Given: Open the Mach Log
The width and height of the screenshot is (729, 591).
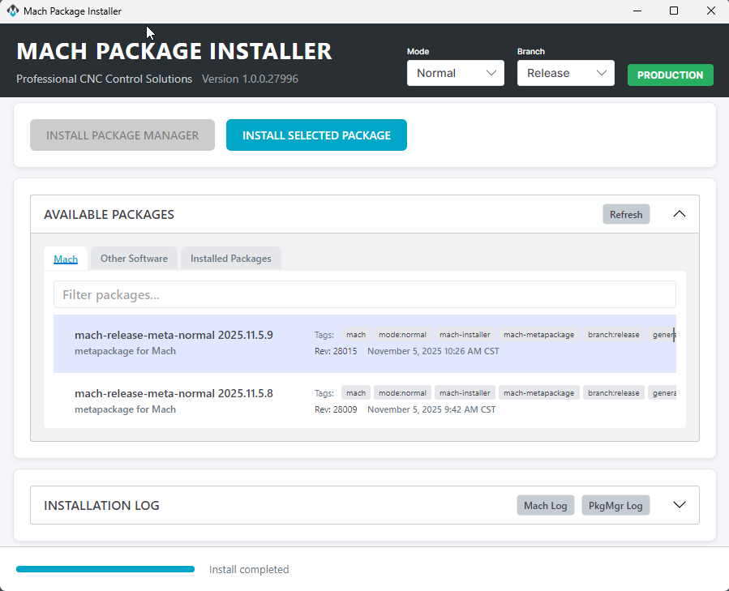Looking at the screenshot, I should click(546, 505).
